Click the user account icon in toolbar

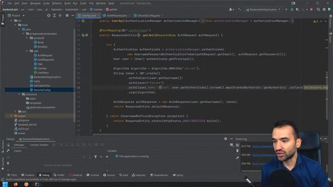tap(231, 9)
